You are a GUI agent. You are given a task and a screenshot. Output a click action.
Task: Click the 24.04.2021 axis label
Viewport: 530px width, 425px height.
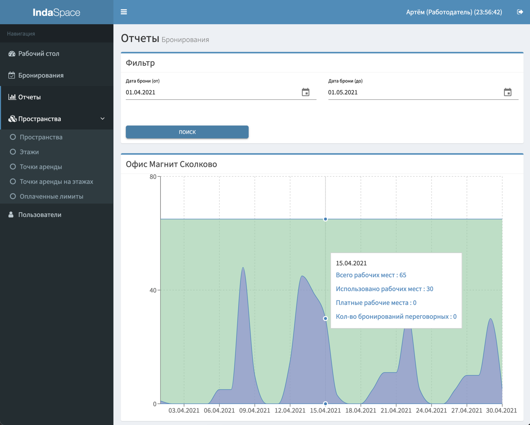[431, 410]
